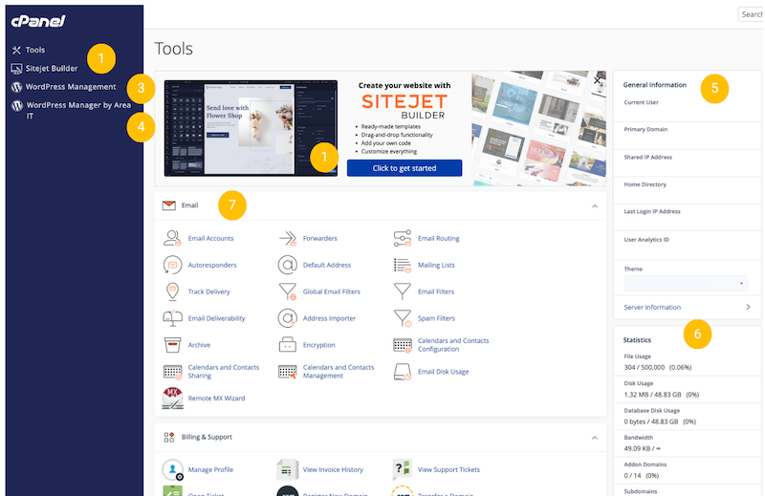Collapse the Billing & Support section
765x496 pixels.
(595, 437)
